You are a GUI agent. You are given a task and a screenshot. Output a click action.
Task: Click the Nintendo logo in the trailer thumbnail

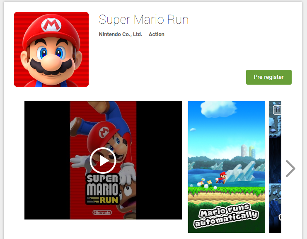click(102, 212)
